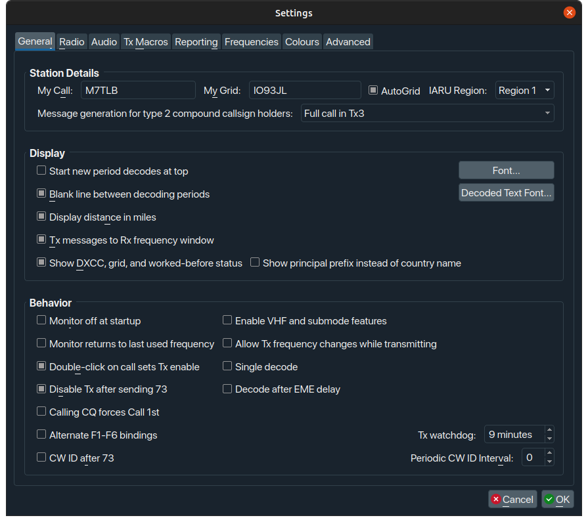Decrease Periodic CW ID Interval with down arrow
This screenshot has width=588, height=522.
click(x=549, y=462)
